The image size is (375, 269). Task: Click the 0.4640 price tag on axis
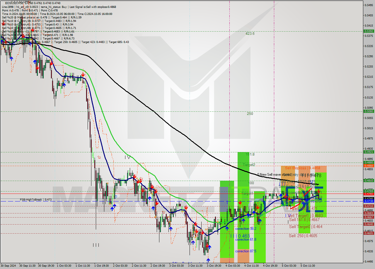369,224
